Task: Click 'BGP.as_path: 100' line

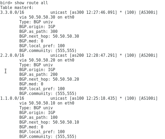Action: 38,118
